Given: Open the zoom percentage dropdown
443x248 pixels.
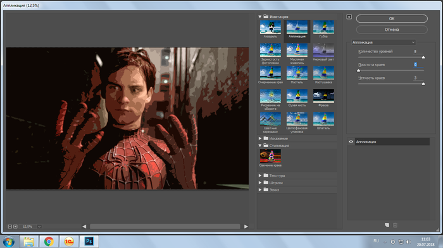Looking at the screenshot, I should (39, 227).
